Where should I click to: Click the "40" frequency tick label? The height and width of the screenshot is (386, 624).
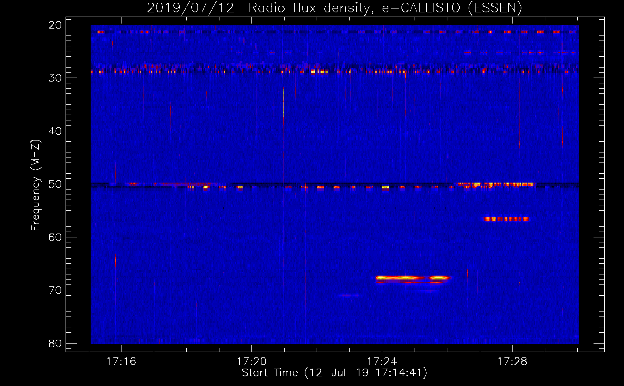point(55,131)
